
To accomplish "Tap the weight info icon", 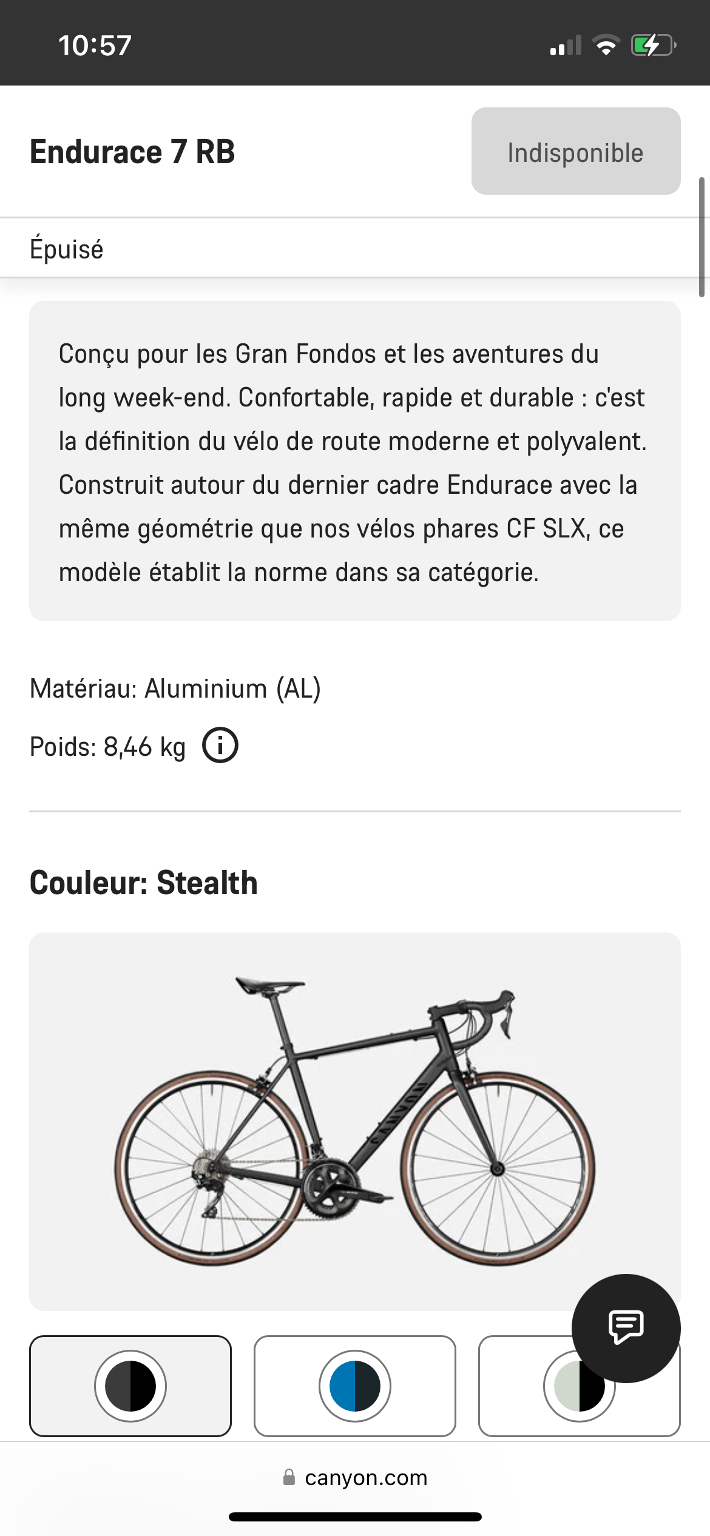I will (x=220, y=746).
